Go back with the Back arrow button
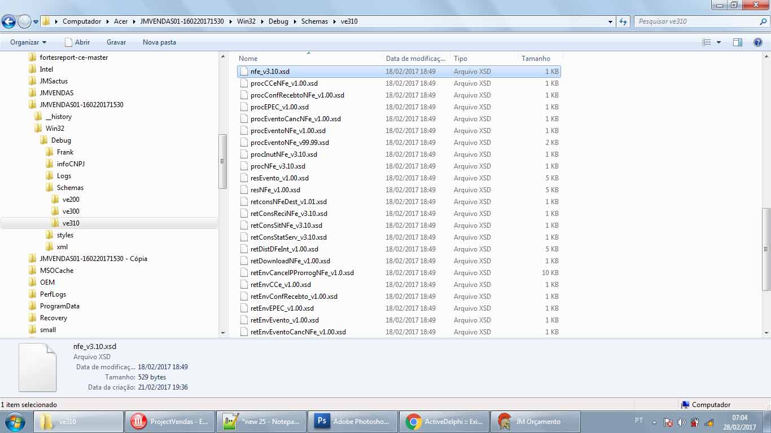 8,21
